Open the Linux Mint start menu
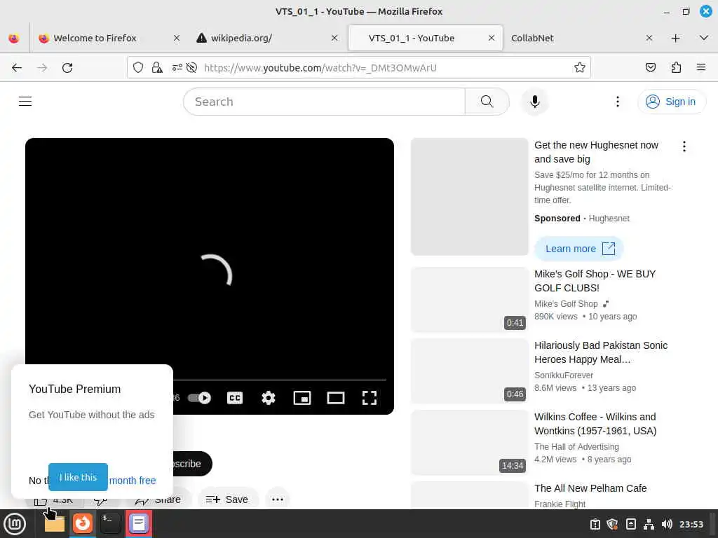Image resolution: width=718 pixels, height=538 pixels. click(15, 524)
